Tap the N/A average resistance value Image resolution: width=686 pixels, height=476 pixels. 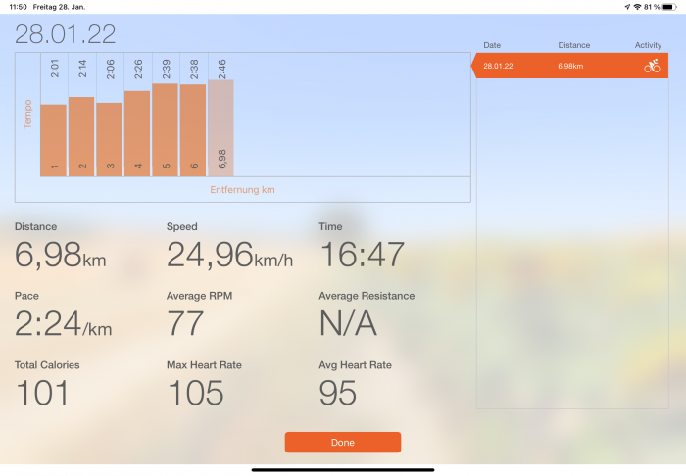click(x=348, y=323)
